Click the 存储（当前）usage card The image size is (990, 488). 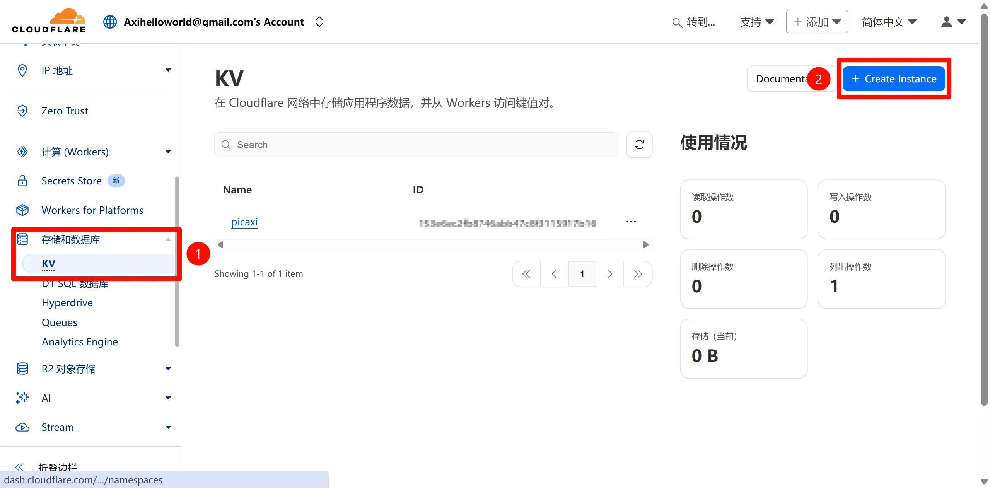pos(744,348)
